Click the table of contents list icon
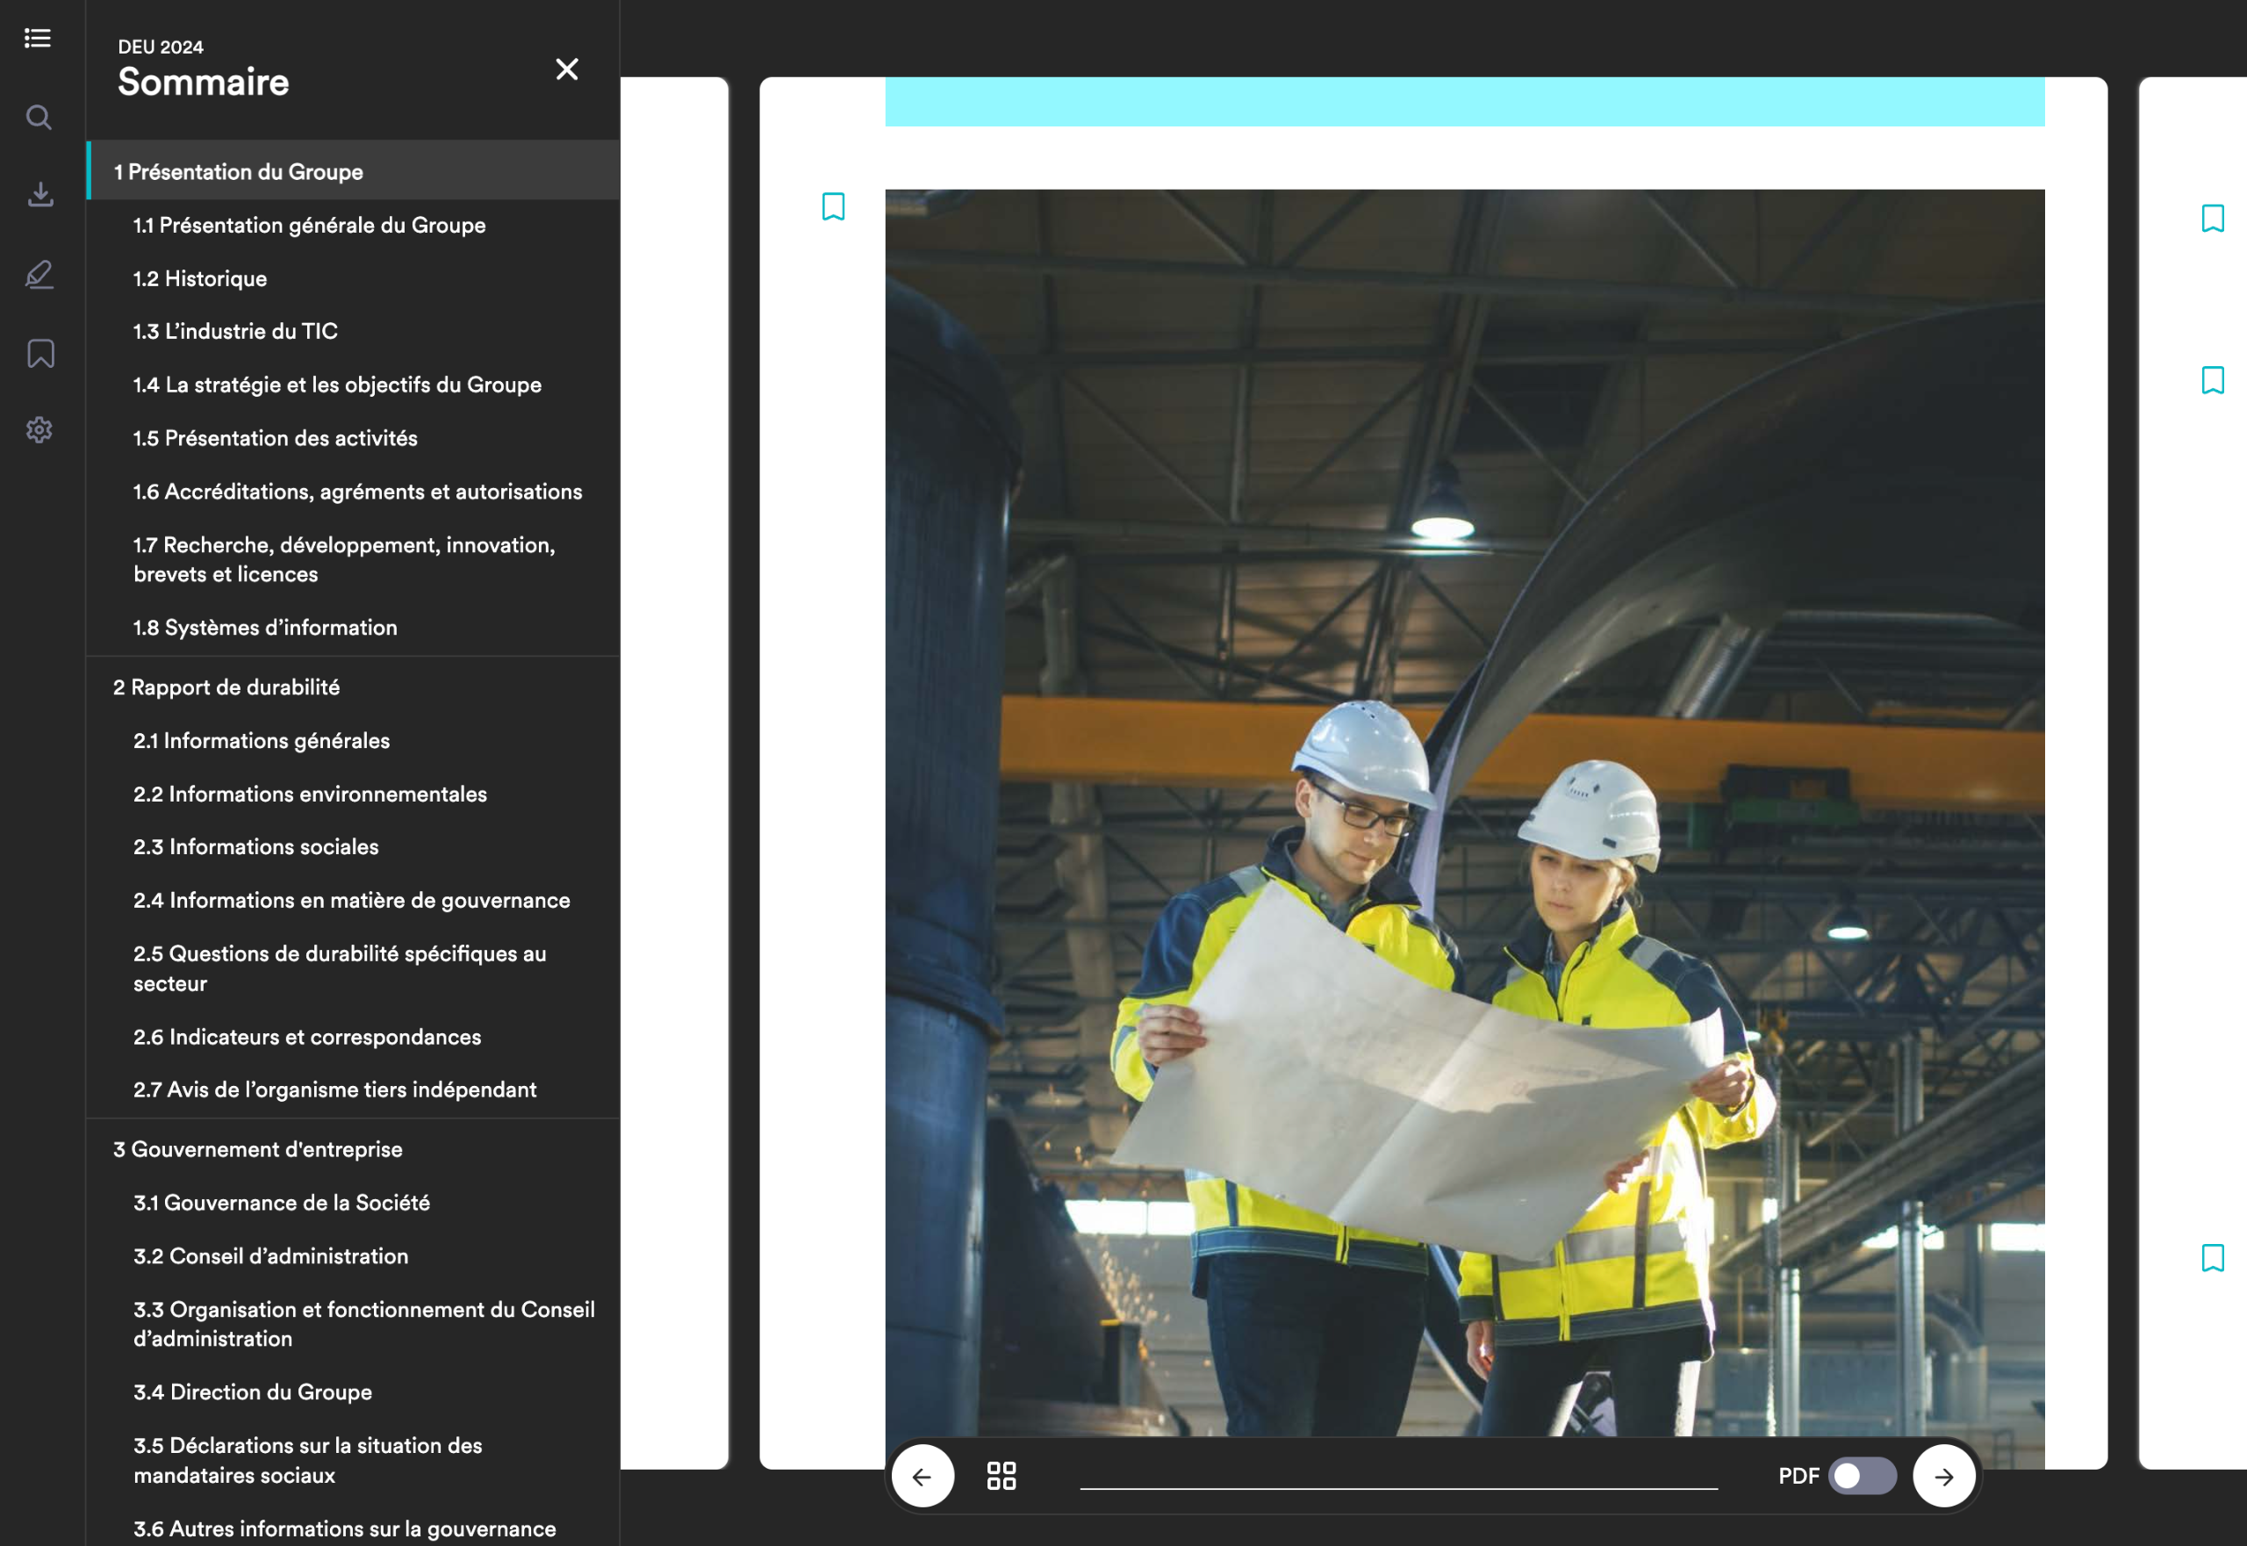The image size is (2247, 1546). point(38,38)
